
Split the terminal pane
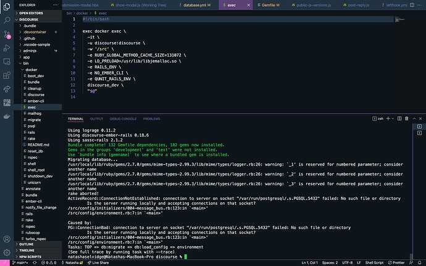pyautogui.click(x=399, y=118)
